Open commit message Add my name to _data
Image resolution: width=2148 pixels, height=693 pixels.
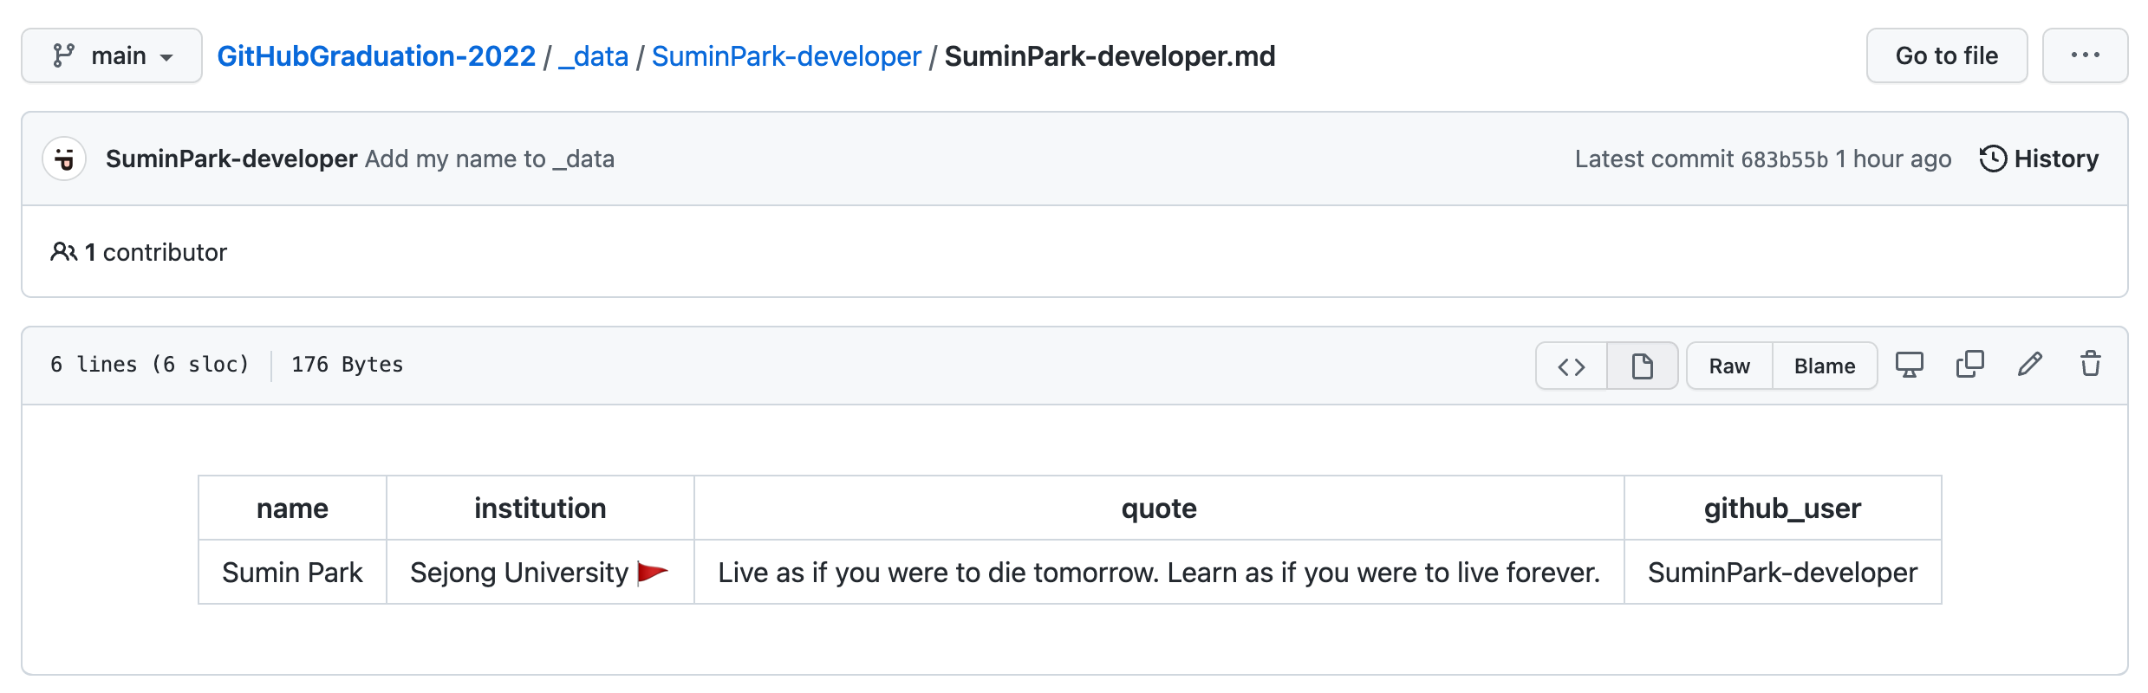click(490, 159)
